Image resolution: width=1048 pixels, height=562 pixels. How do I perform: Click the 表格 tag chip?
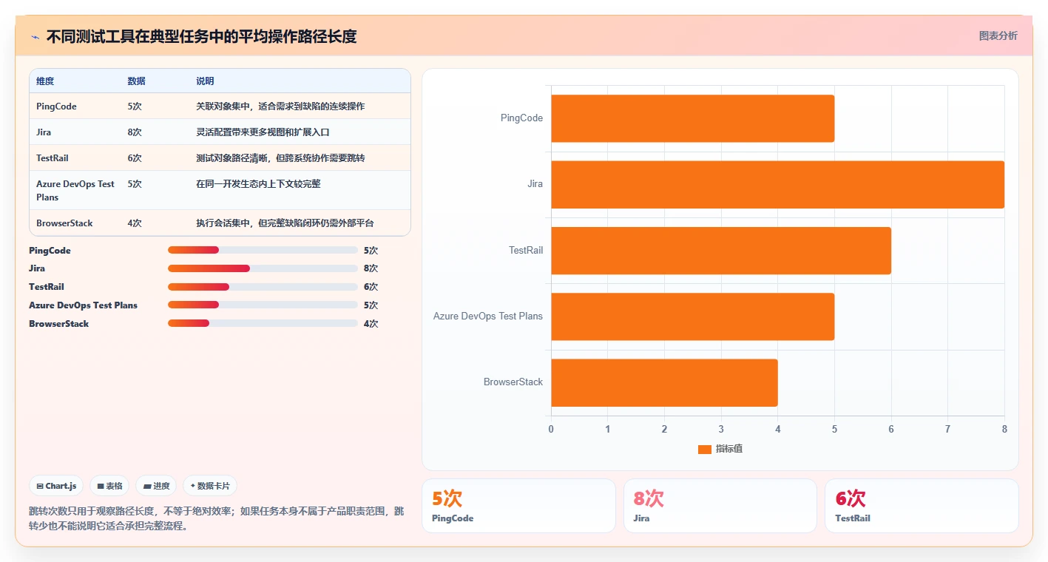[x=109, y=486]
